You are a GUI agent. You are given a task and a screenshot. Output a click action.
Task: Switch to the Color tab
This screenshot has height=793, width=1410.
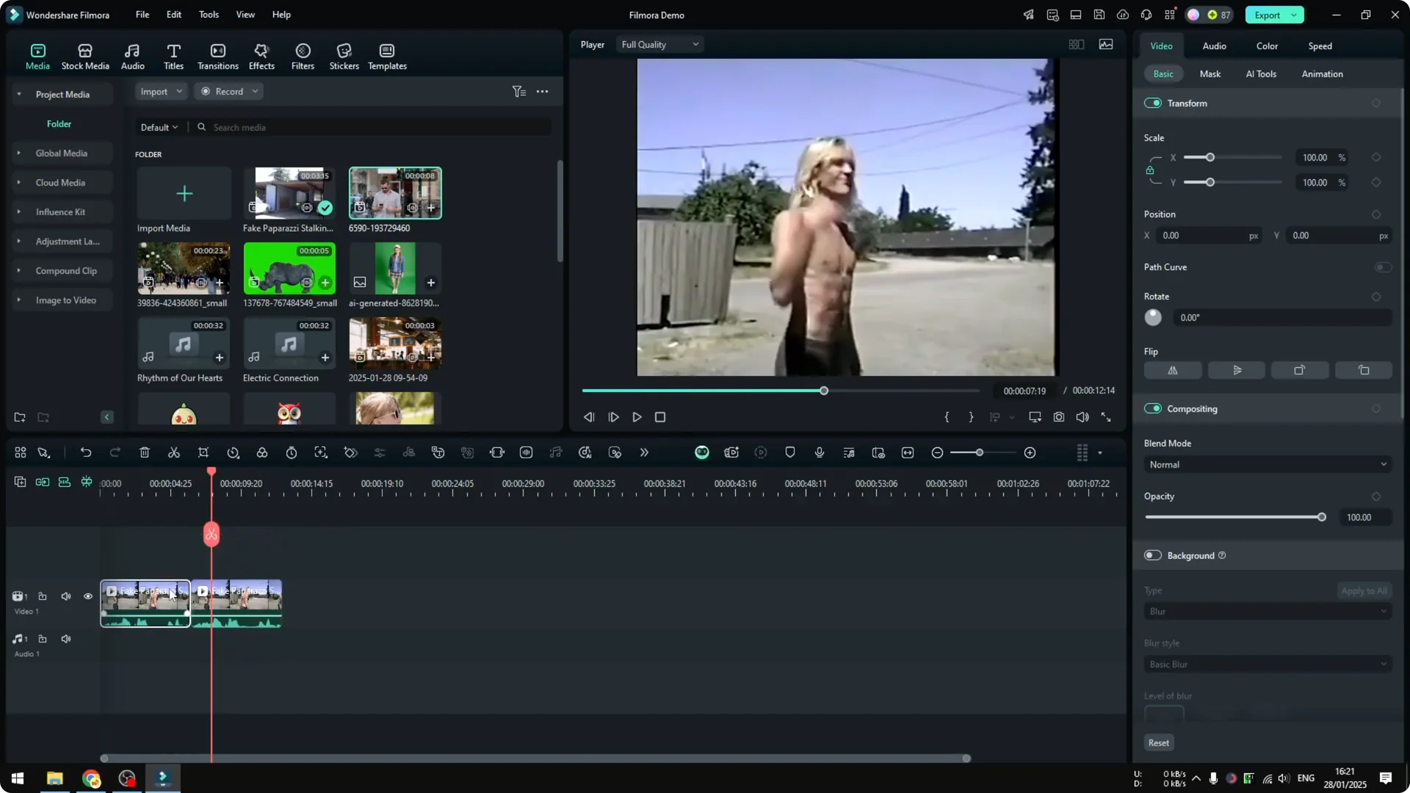coord(1267,46)
